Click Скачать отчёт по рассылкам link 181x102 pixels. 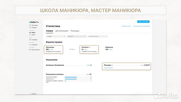point(141,26)
